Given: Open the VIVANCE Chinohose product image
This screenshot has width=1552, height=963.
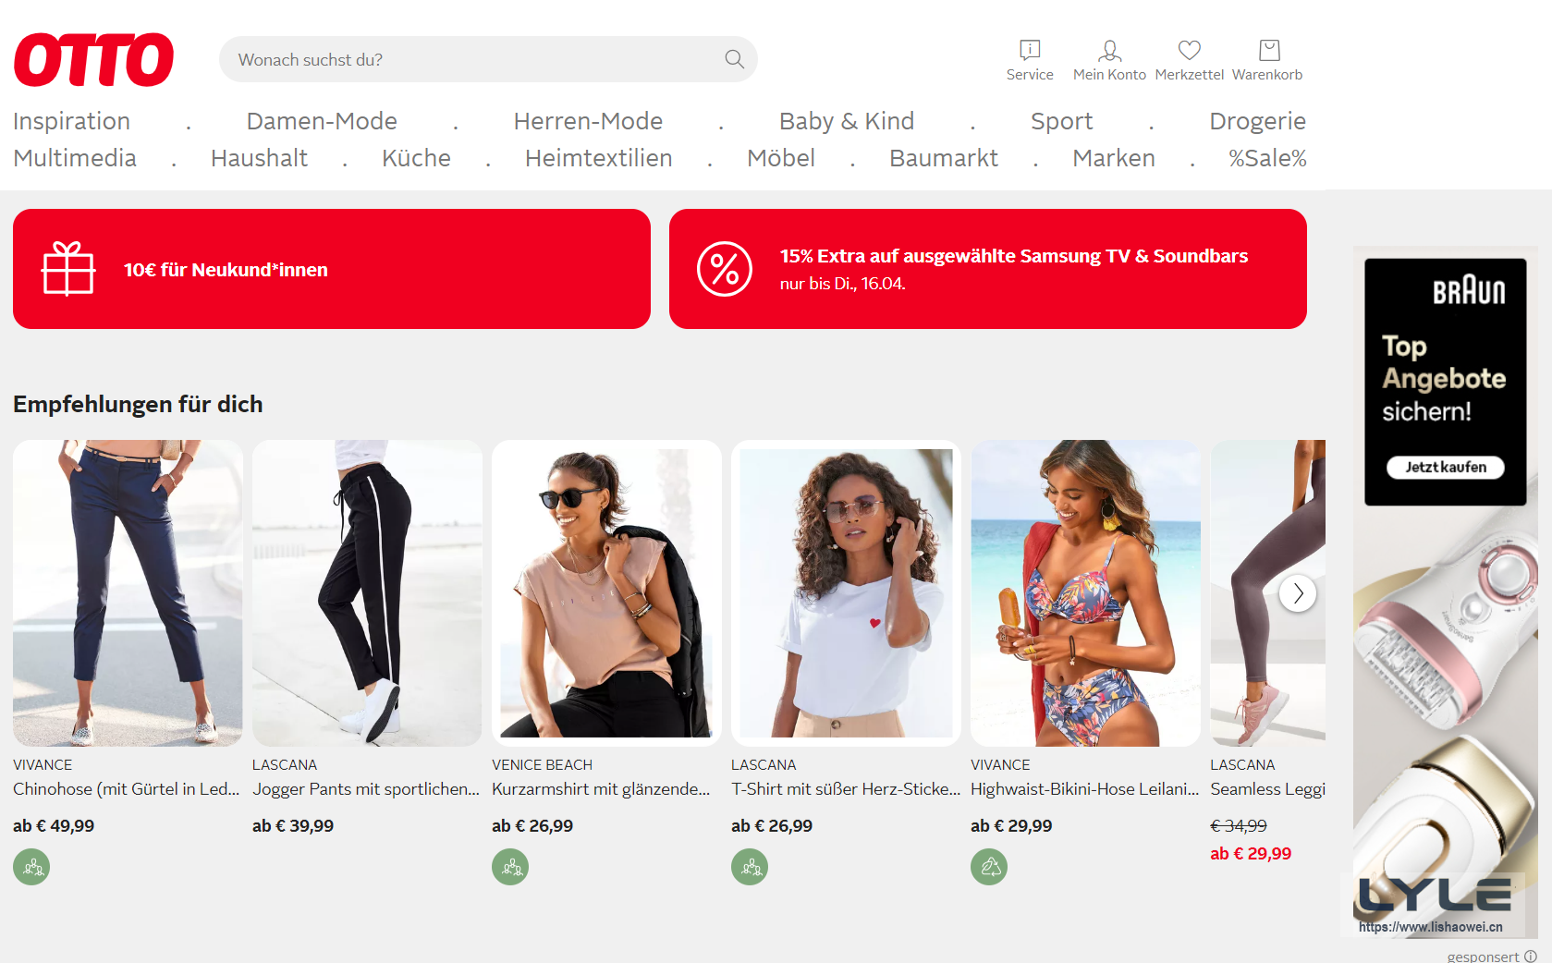Looking at the screenshot, I should click(128, 593).
